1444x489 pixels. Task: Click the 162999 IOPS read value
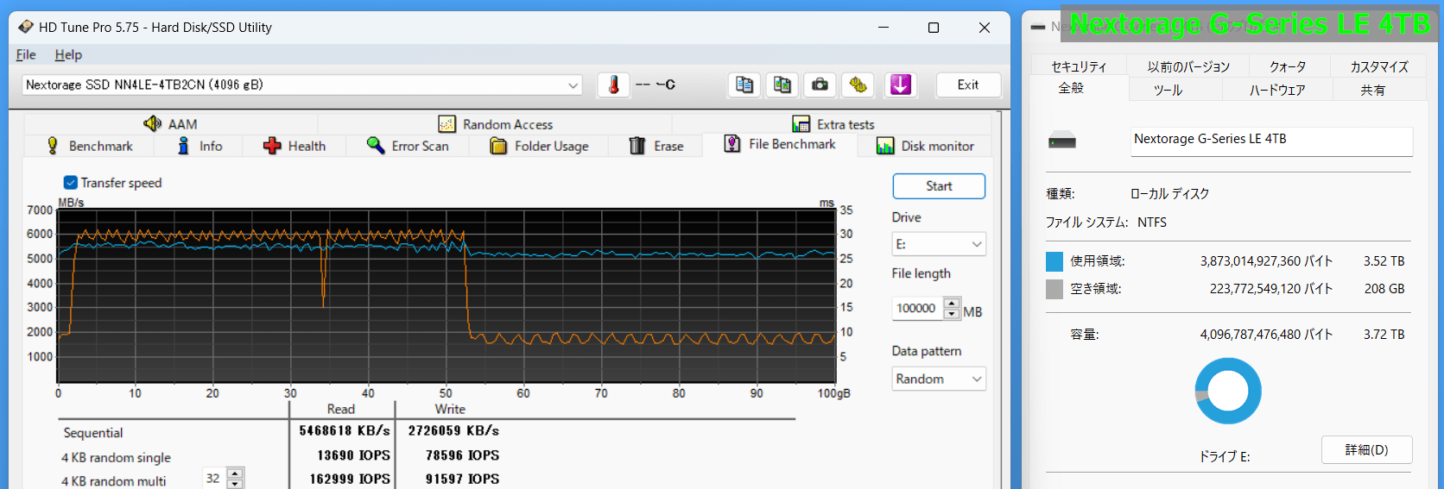click(x=350, y=479)
